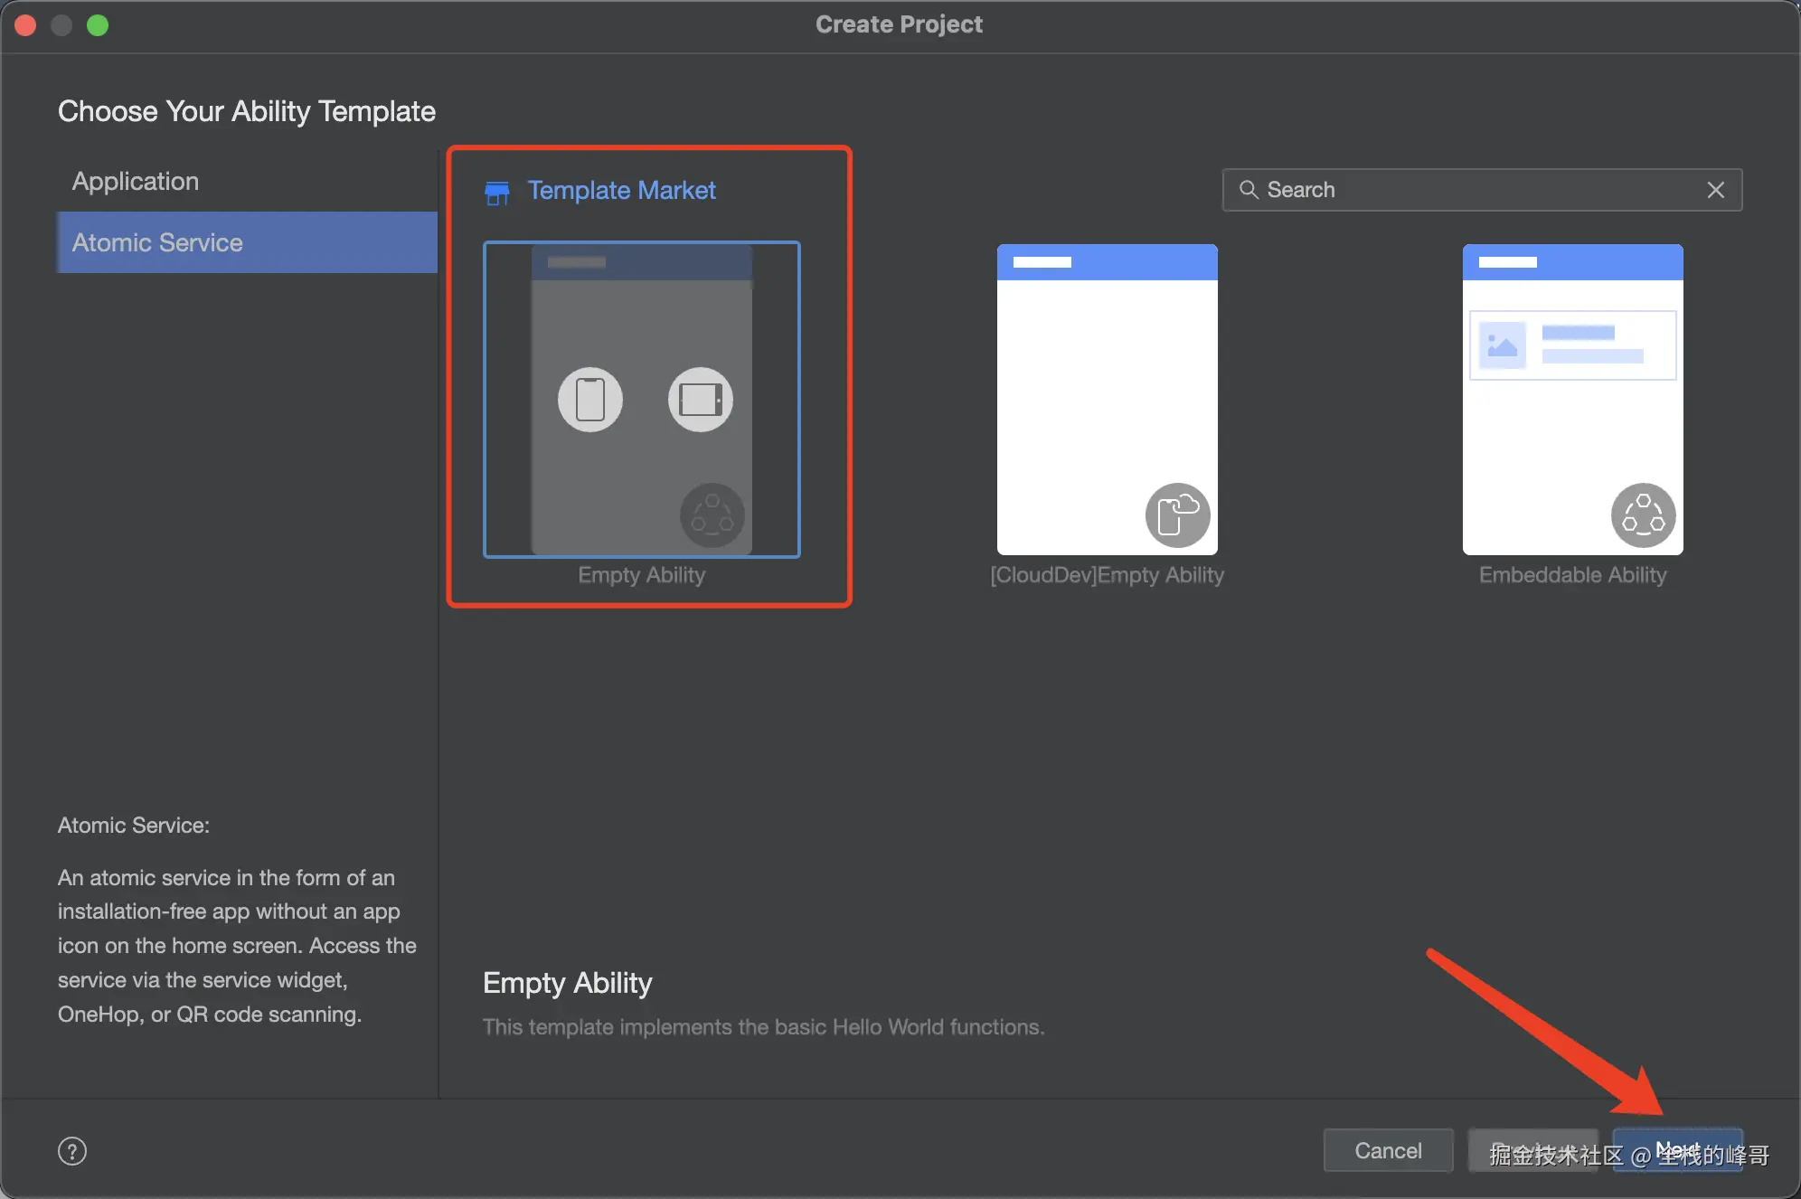Click the magnifier icon in search box

click(1249, 190)
